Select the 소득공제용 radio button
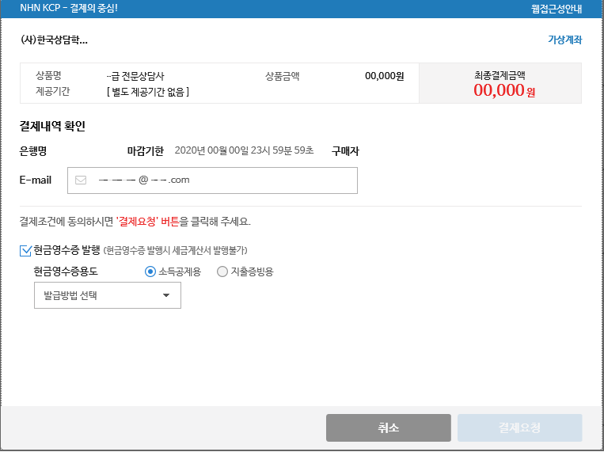The width and height of the screenshot is (604, 452). 150,272
